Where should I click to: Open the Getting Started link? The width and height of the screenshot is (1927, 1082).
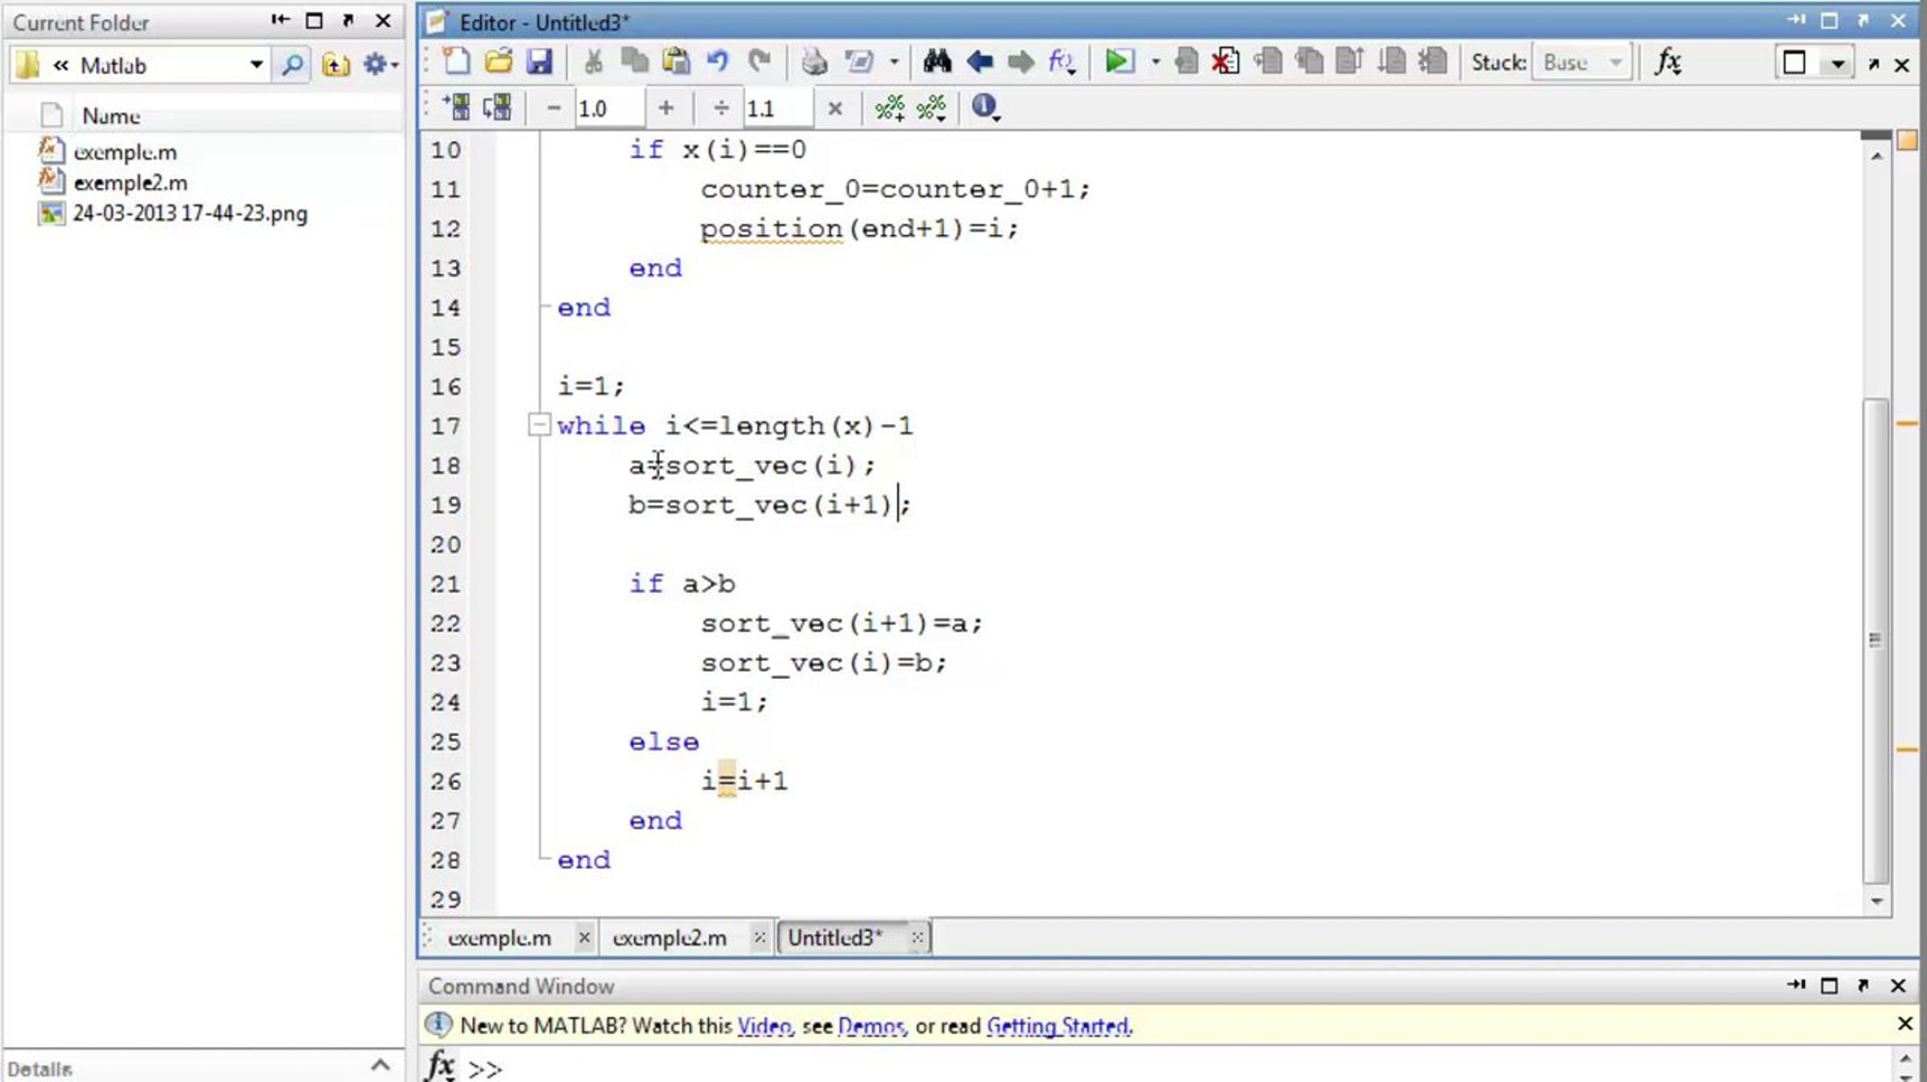[x=1058, y=1026]
